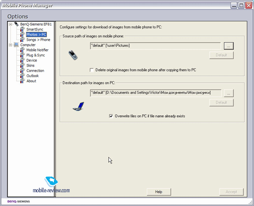The image size is (254, 206).
Task: Select Photos > PC in the tree
Action: pyautogui.click(x=37, y=35)
